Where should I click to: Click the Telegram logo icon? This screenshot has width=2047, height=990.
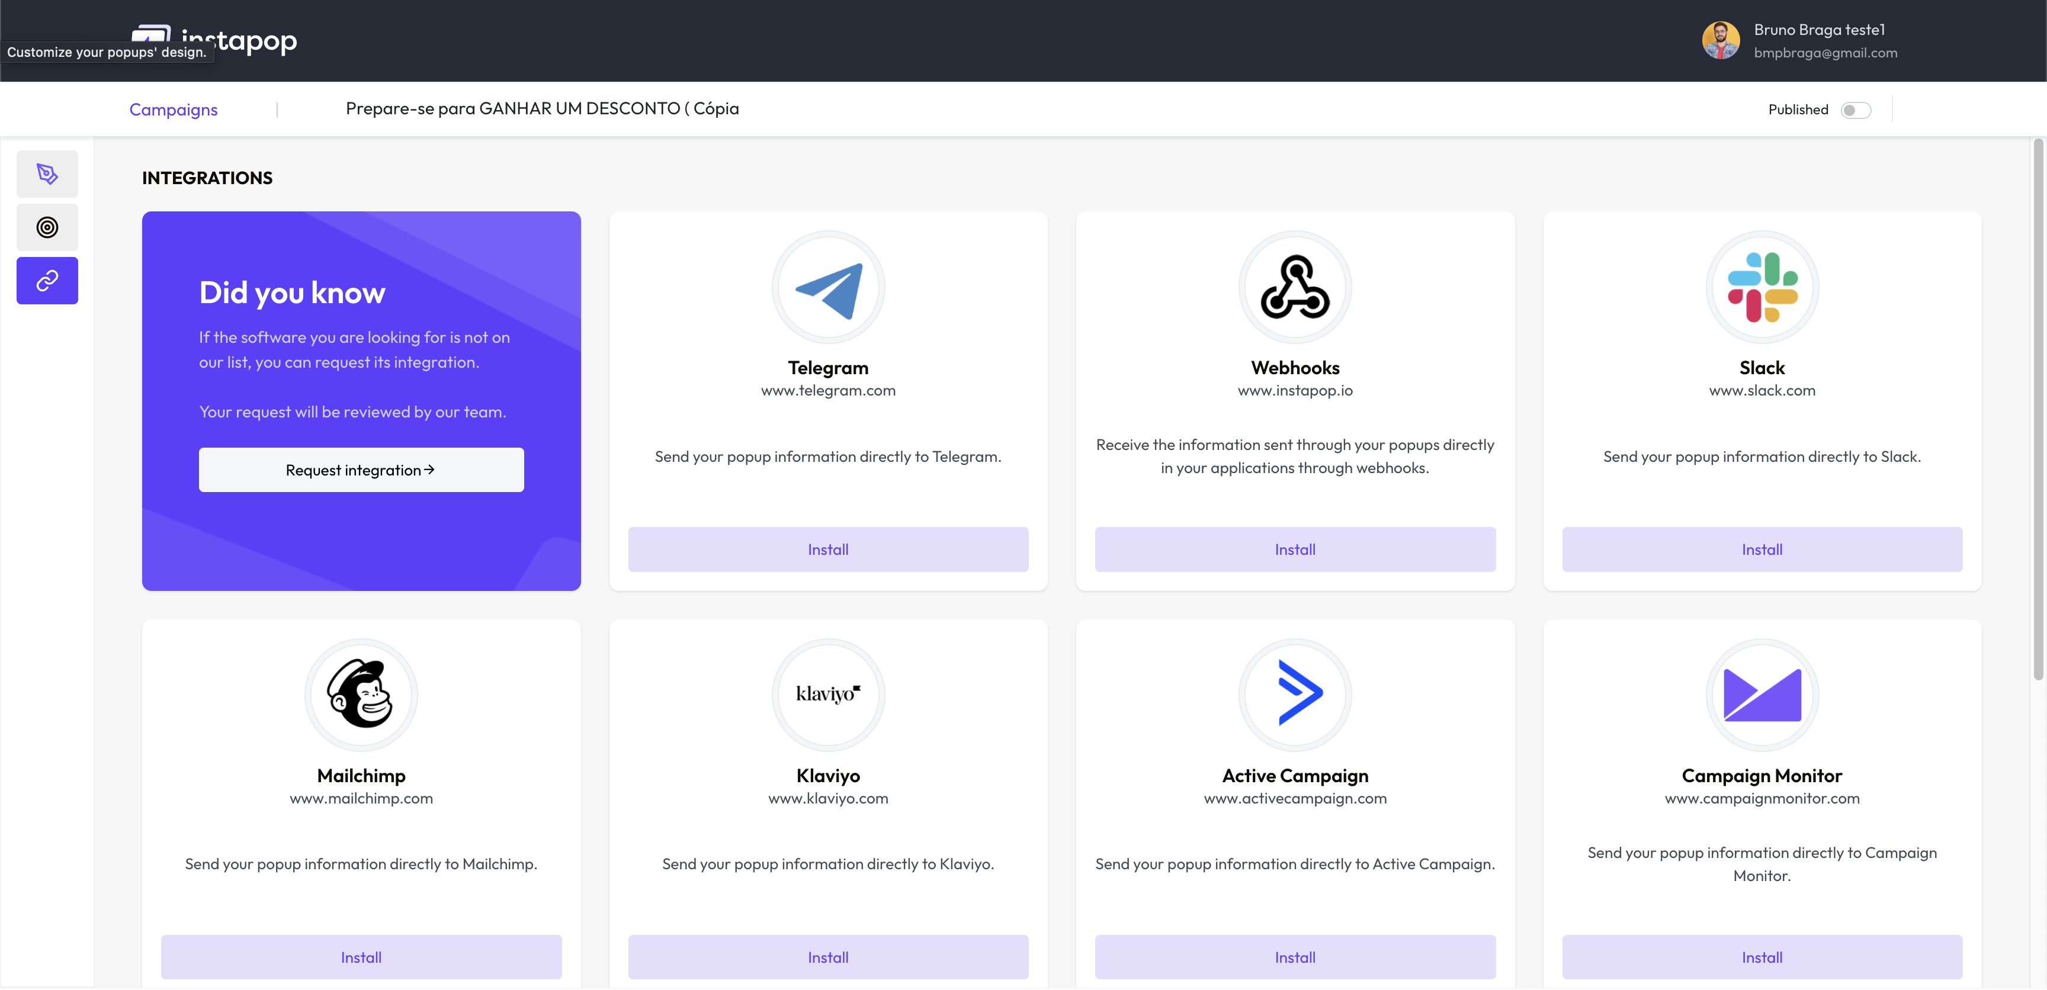coord(828,288)
